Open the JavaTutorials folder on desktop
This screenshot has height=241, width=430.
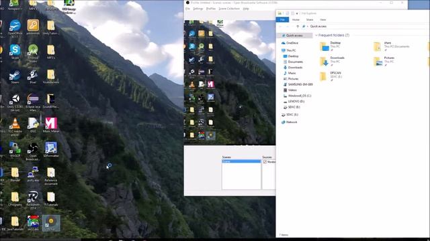coord(15,224)
